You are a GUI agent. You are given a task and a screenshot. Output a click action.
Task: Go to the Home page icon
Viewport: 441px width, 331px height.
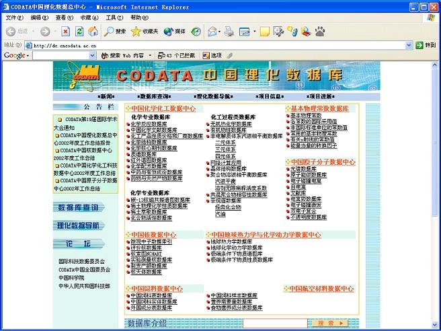pos(93,31)
